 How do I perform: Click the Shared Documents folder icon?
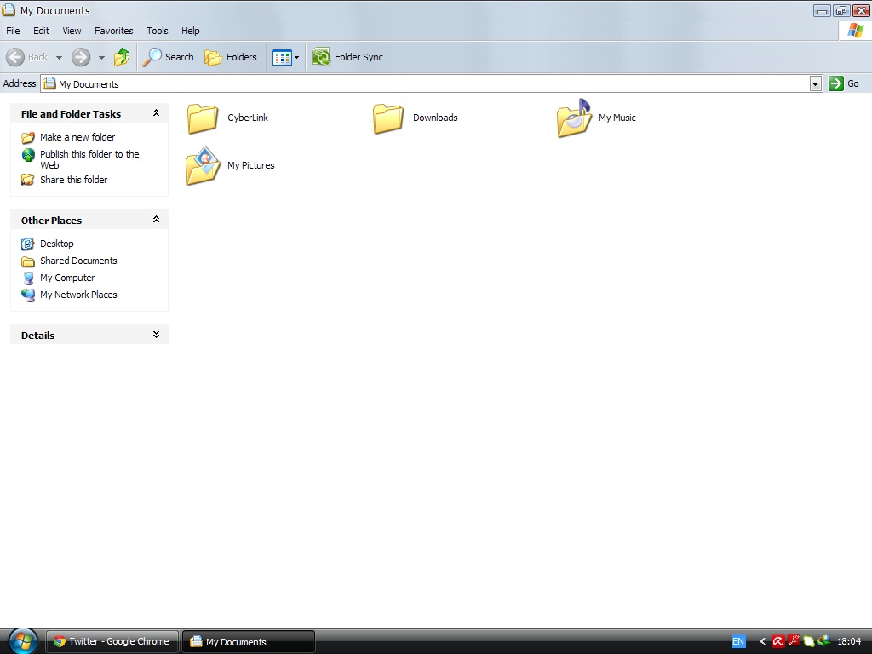[x=28, y=261]
